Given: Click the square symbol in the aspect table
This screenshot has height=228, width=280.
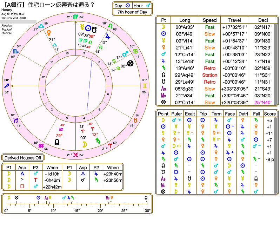Looking at the screenshot, I should [22, 187].
